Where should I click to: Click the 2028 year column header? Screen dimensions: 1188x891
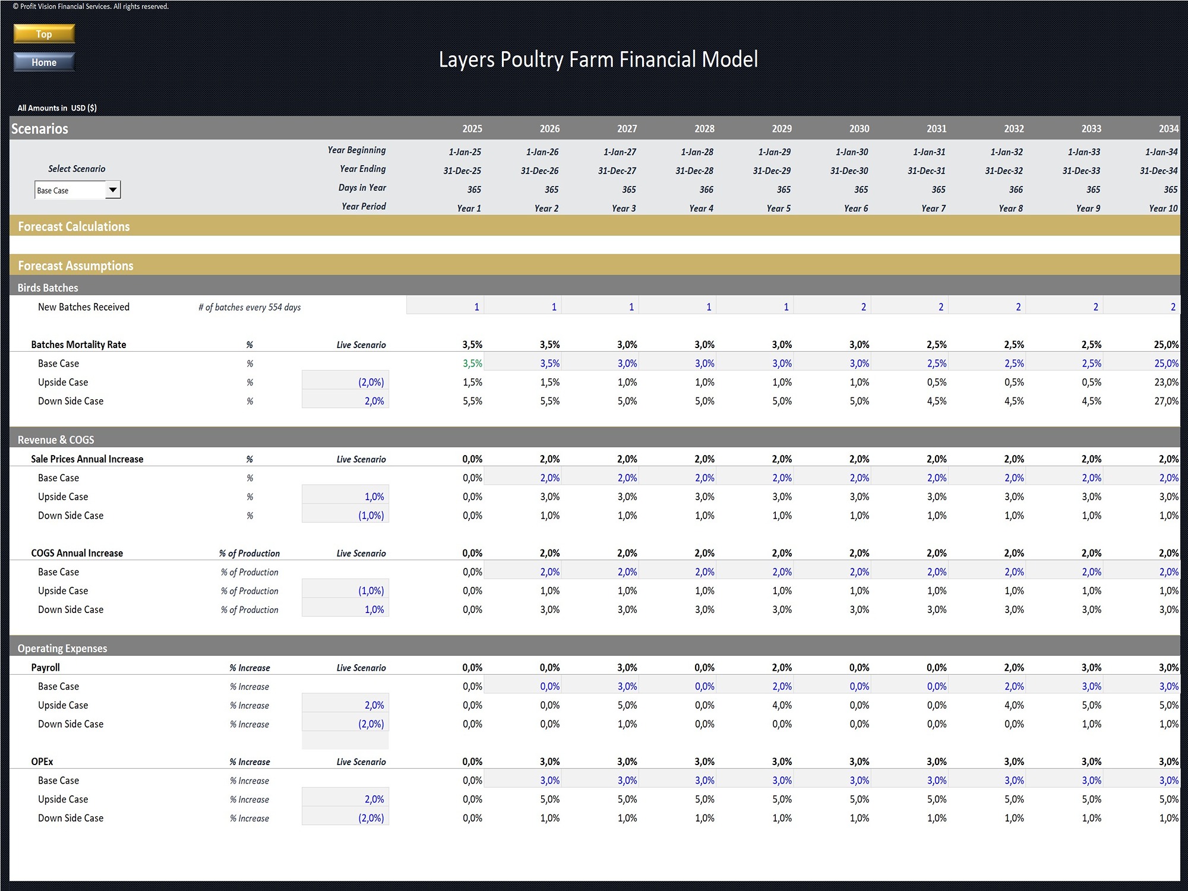click(704, 128)
